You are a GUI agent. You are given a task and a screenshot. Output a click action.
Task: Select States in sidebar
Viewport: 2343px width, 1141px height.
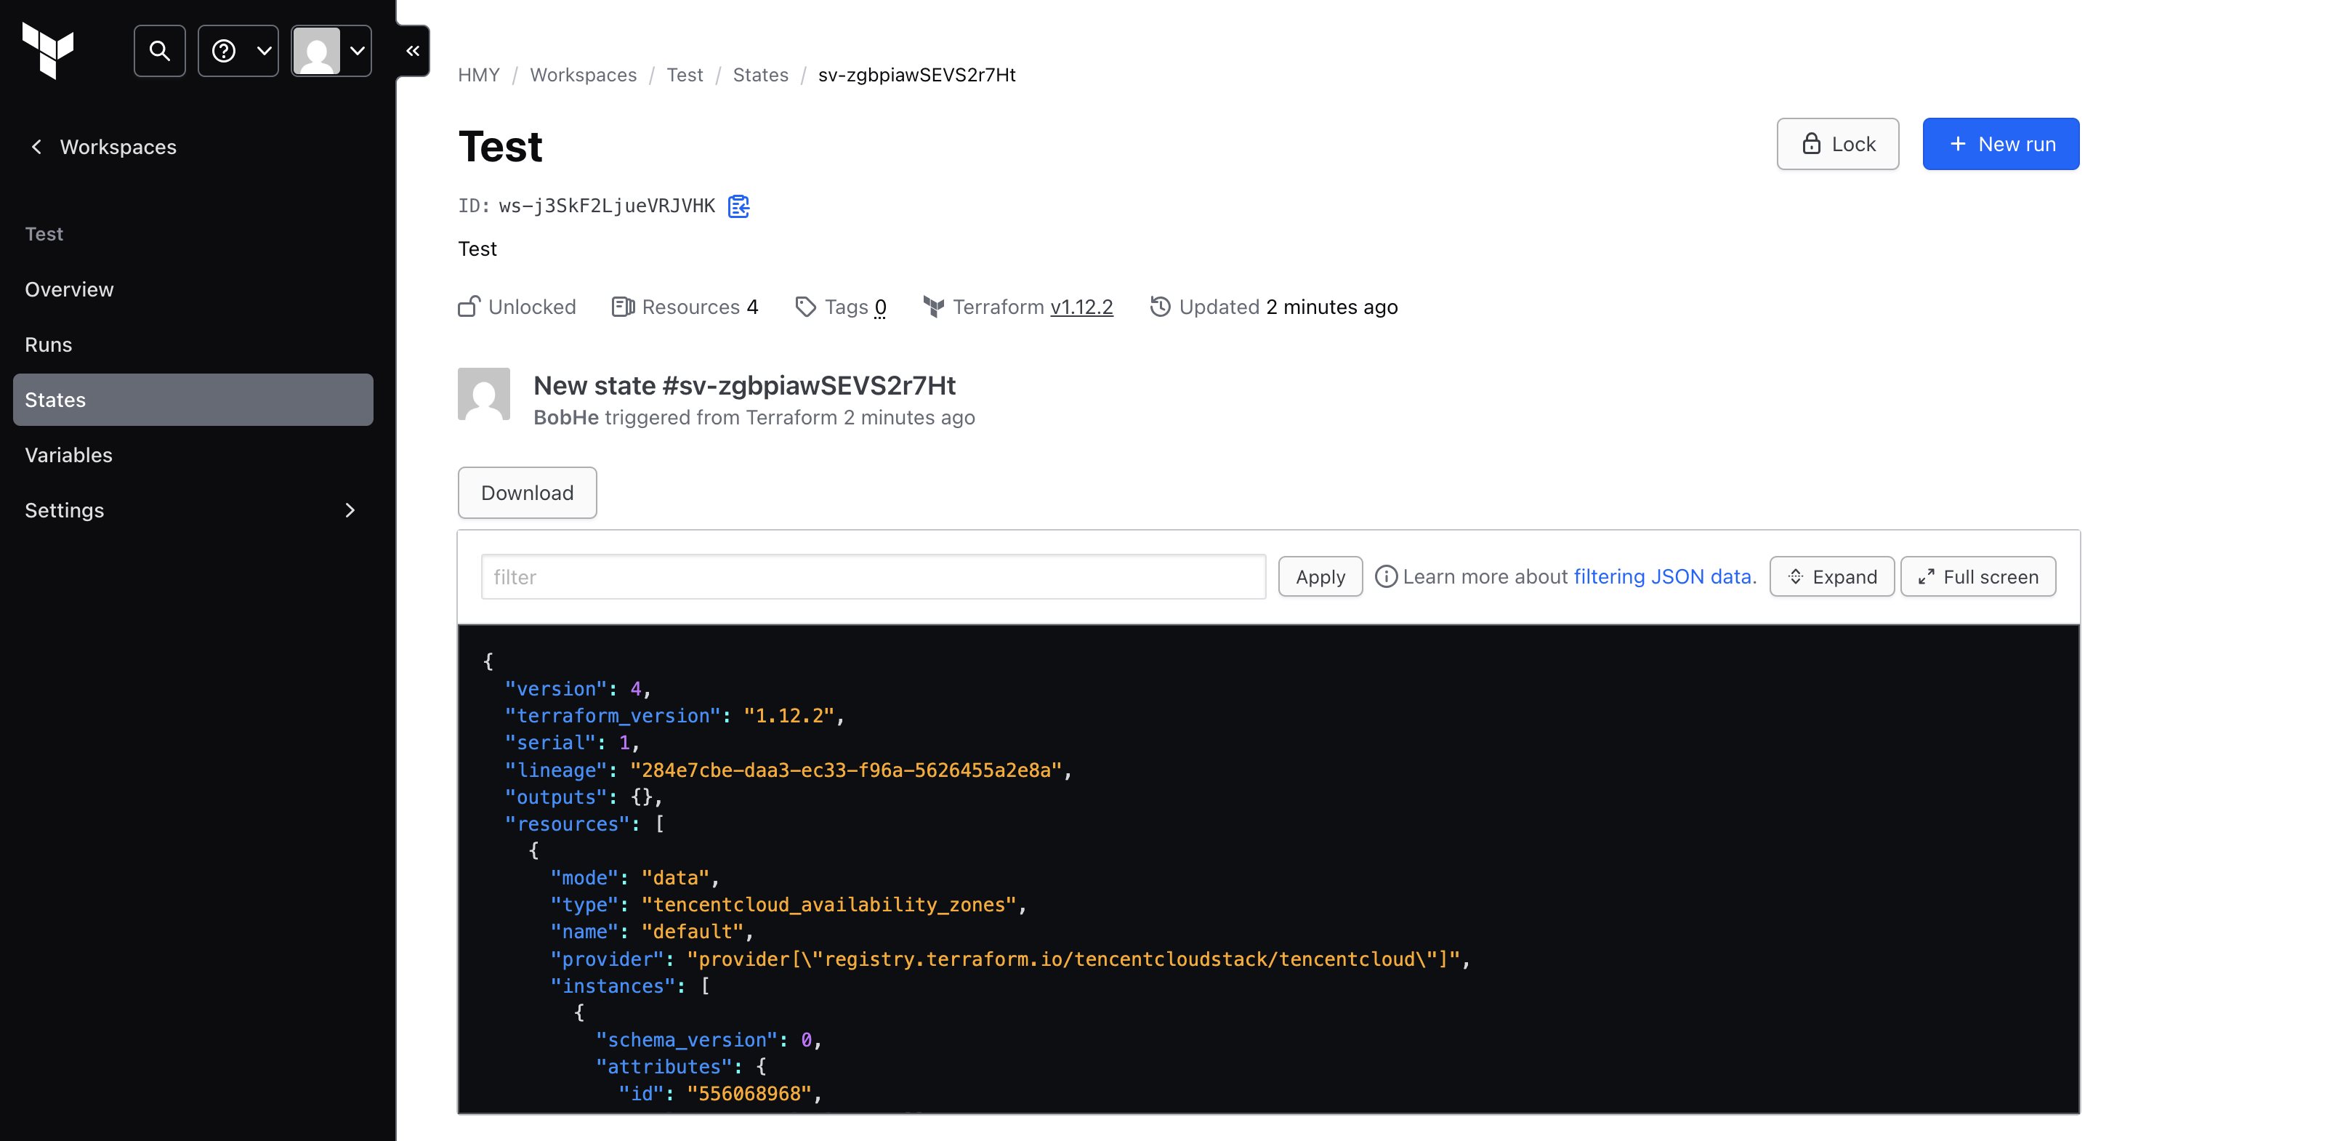(193, 400)
